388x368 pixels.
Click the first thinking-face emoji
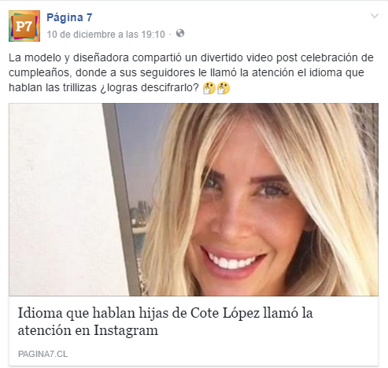click(209, 88)
